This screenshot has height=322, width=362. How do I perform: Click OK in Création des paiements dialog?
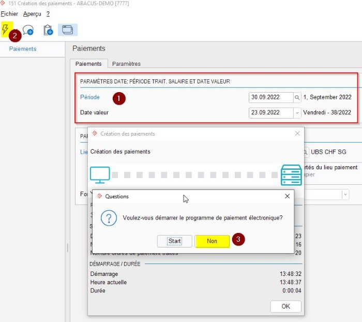click(x=285, y=306)
